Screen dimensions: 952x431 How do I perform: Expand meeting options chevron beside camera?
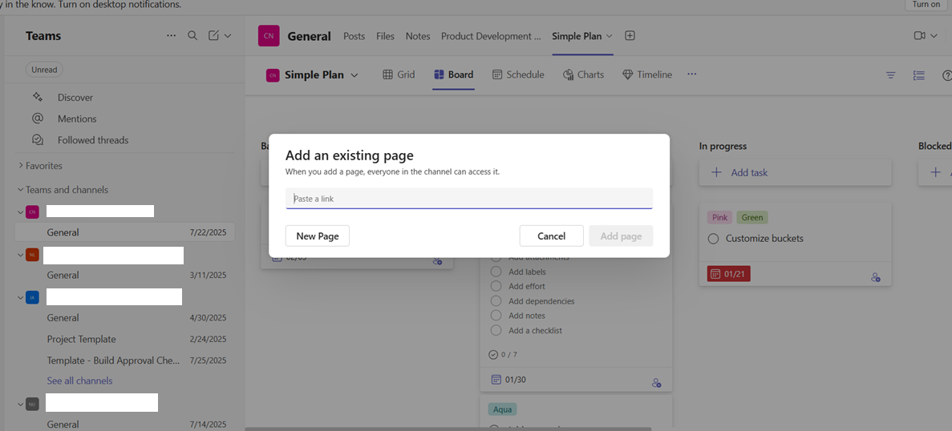tap(934, 36)
